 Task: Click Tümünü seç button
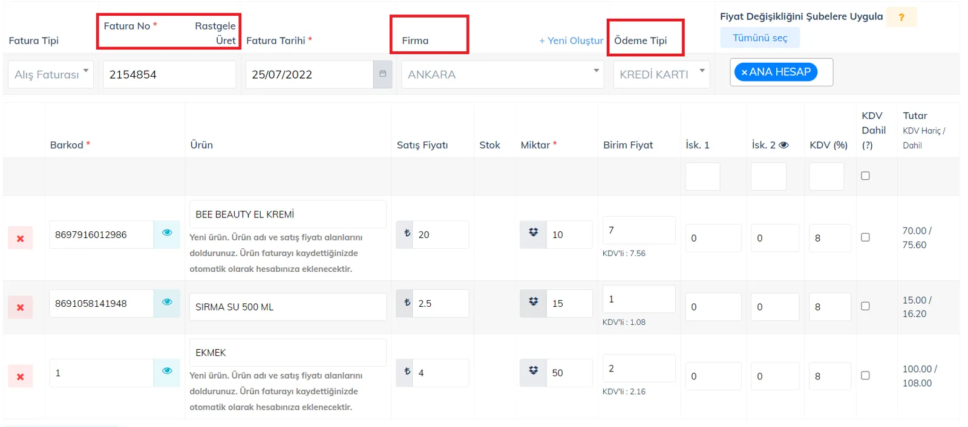click(760, 37)
